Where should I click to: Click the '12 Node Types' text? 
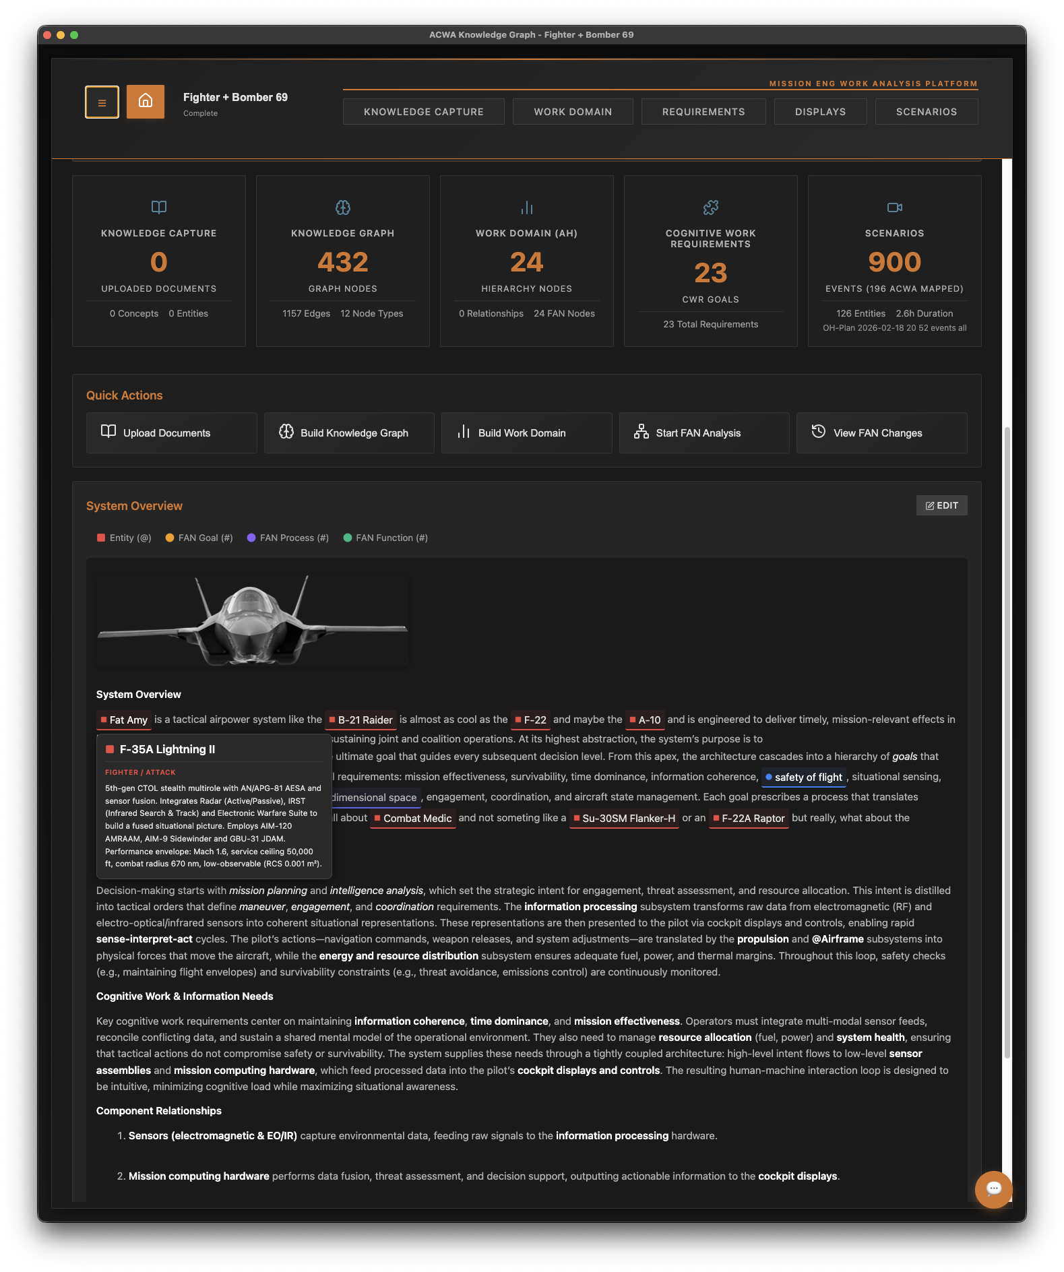[372, 313]
